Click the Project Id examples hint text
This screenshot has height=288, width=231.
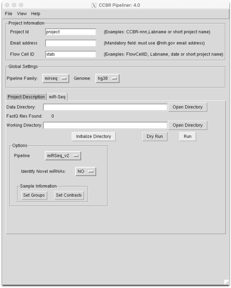157,32
